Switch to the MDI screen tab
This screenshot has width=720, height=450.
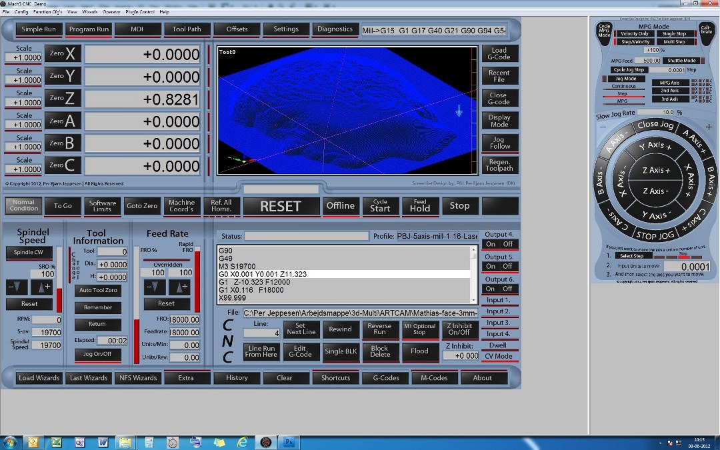click(x=137, y=29)
